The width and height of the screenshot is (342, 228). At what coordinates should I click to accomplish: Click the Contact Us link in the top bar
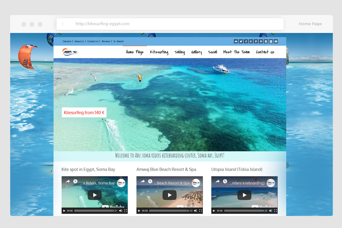pyautogui.click(x=93, y=41)
